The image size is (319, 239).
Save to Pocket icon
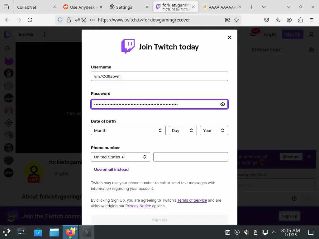(x=267, y=20)
